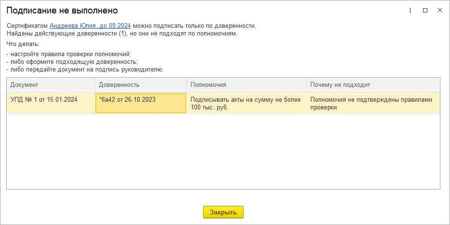
Task: Select cell УПД № 1 от 15.01.2024
Action: click(44, 100)
